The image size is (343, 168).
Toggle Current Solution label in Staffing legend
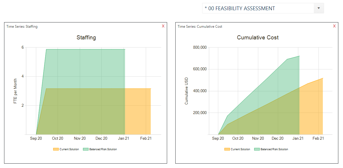point(69,149)
